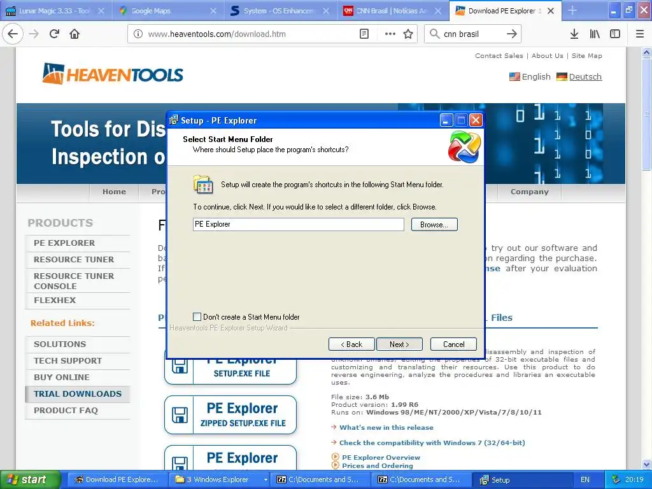Open the Contact Sales link
Viewport: 652px width, 489px height.
click(499, 56)
